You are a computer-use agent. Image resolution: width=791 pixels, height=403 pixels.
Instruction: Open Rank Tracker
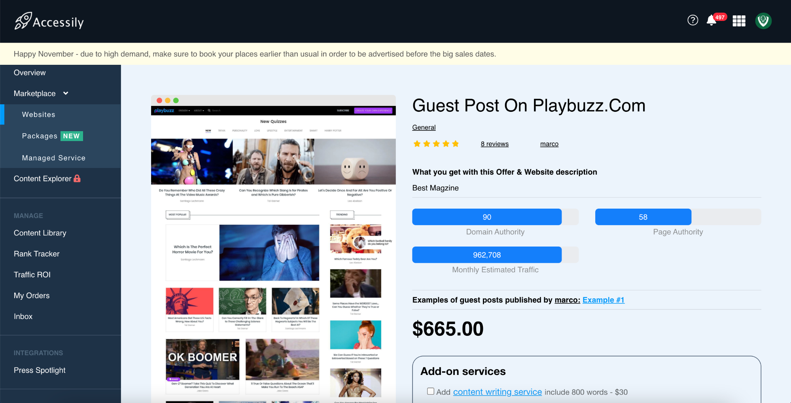click(x=37, y=254)
